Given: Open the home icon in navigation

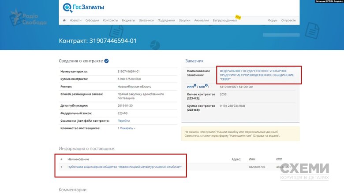Looking at the screenshot, I should [x=64, y=20].
